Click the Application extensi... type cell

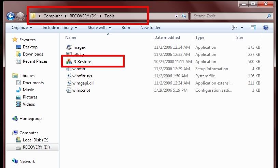214,83
